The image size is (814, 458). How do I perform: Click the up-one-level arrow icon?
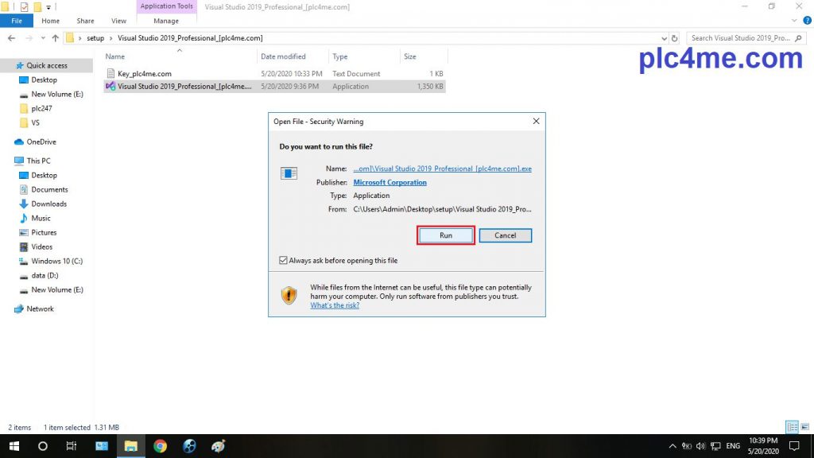pyautogui.click(x=55, y=38)
